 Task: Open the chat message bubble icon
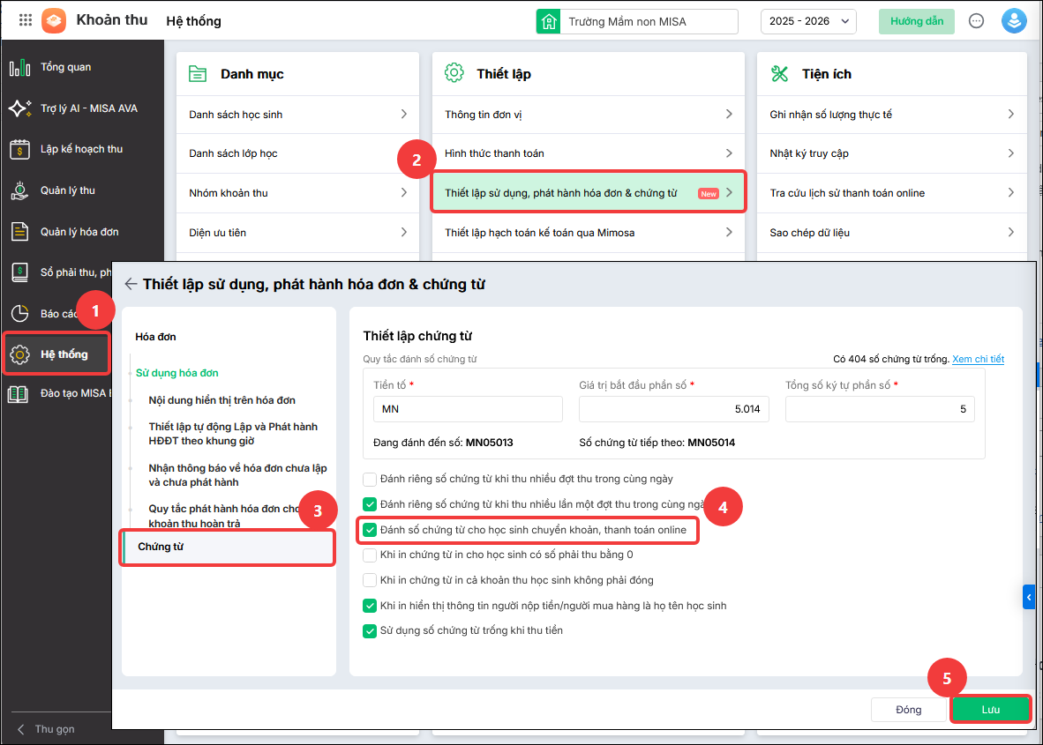[976, 21]
